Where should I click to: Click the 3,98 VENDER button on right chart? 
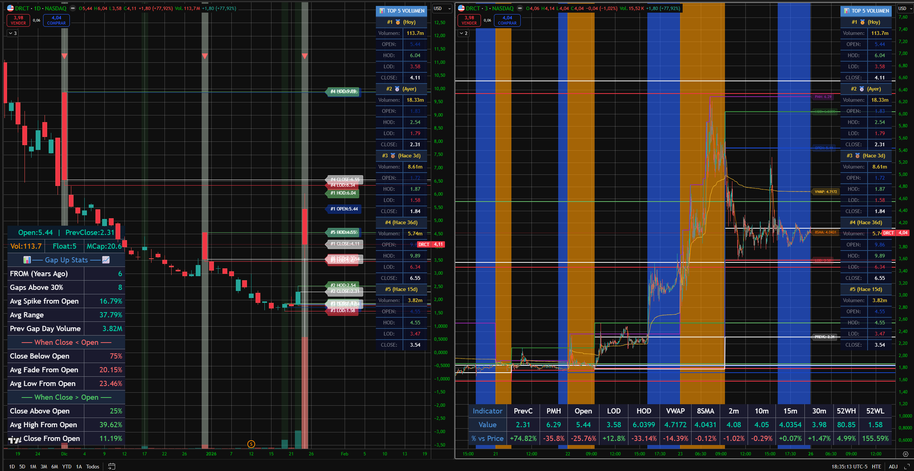(469, 20)
